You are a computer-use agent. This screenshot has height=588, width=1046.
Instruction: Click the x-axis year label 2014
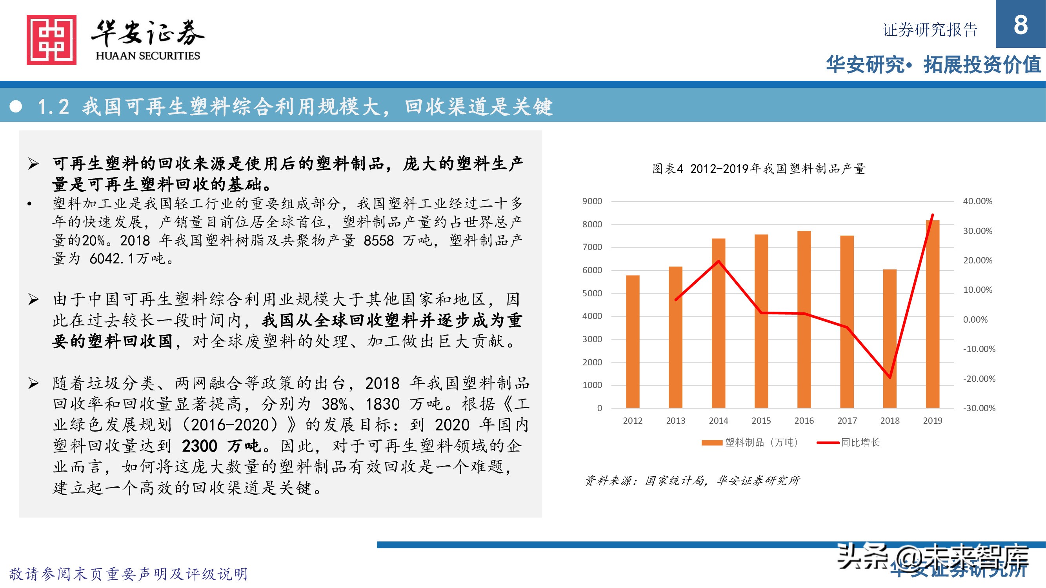tap(718, 421)
